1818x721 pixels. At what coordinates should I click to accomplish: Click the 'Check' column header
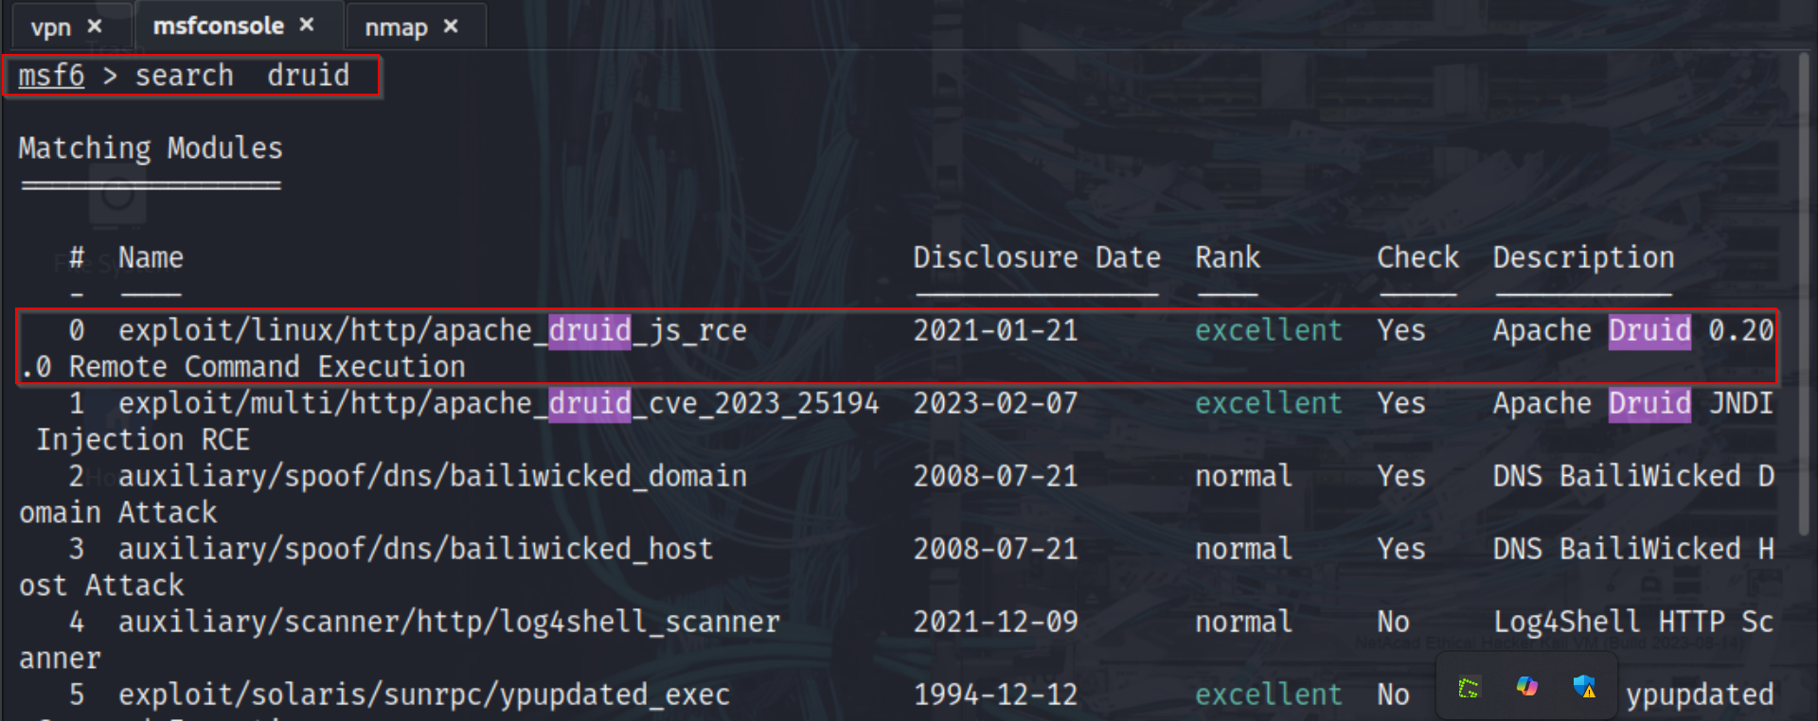click(1417, 257)
